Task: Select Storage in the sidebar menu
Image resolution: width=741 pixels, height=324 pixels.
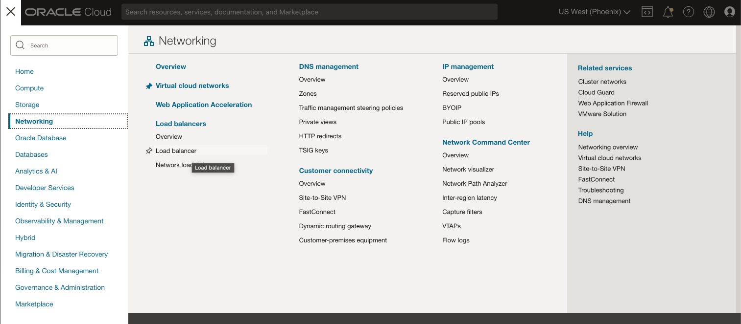Action: (x=27, y=105)
